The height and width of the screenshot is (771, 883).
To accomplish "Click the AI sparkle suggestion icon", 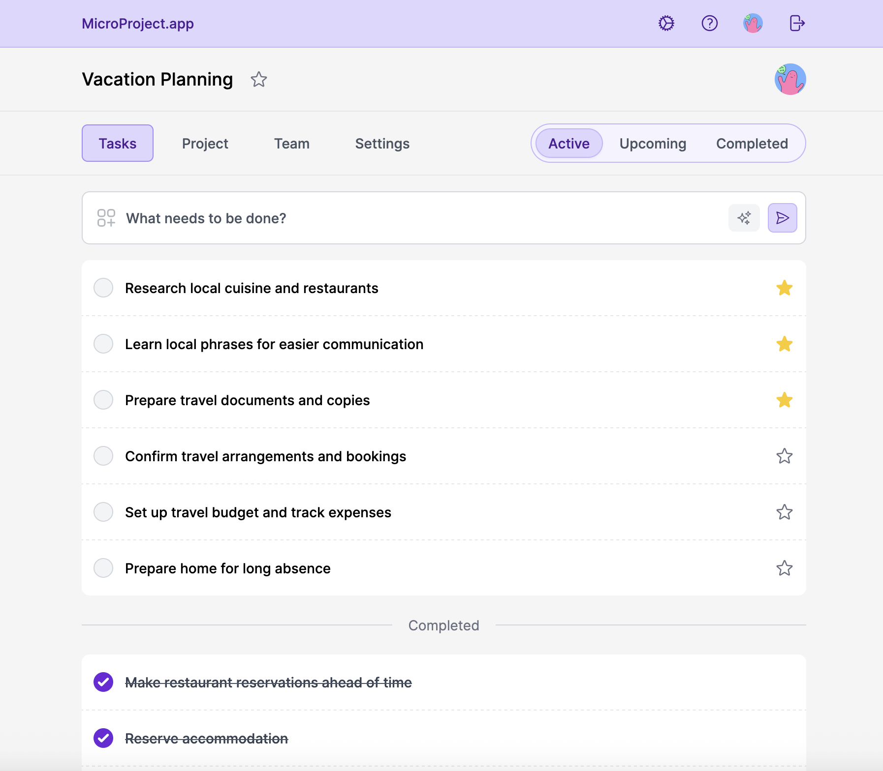I will click(744, 218).
